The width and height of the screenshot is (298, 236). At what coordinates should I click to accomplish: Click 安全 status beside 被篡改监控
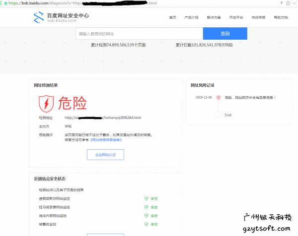click(x=154, y=224)
